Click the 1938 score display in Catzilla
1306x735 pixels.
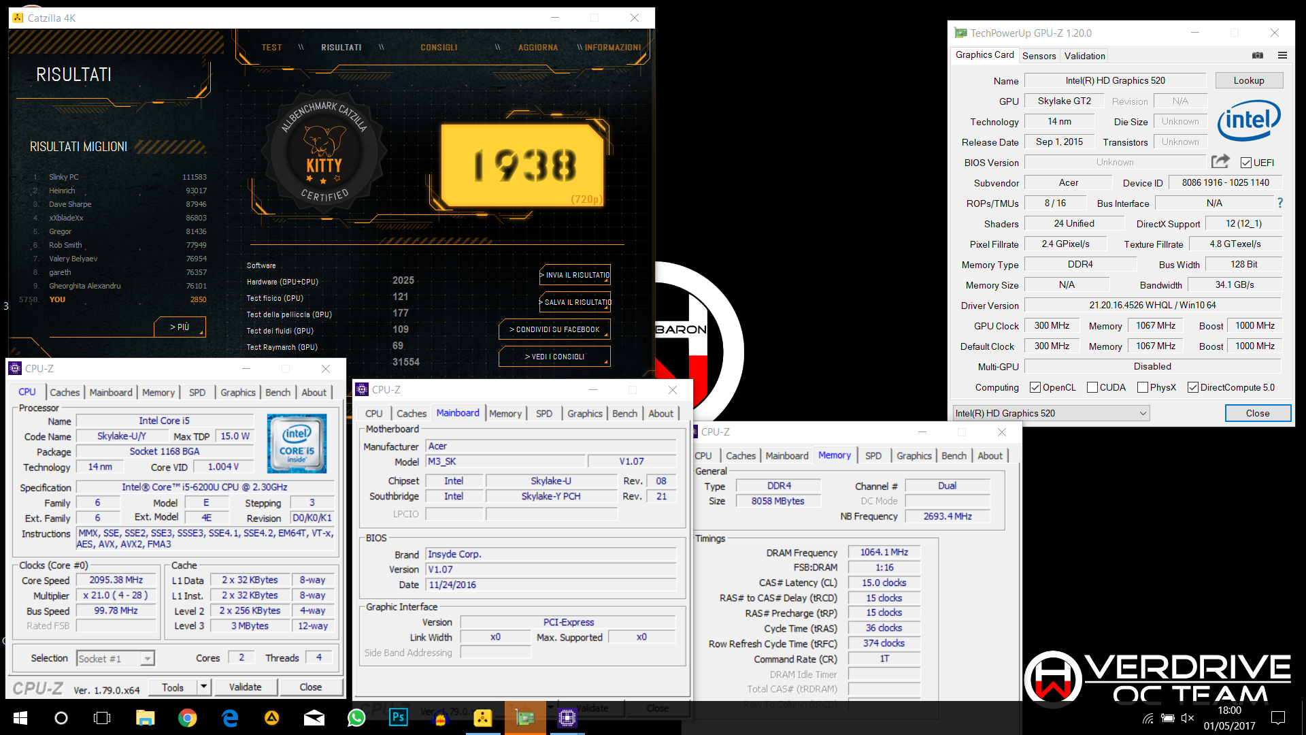(524, 165)
